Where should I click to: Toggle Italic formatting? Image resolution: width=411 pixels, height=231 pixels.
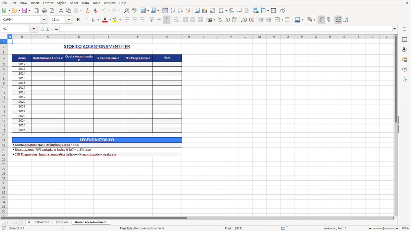pos(86,20)
